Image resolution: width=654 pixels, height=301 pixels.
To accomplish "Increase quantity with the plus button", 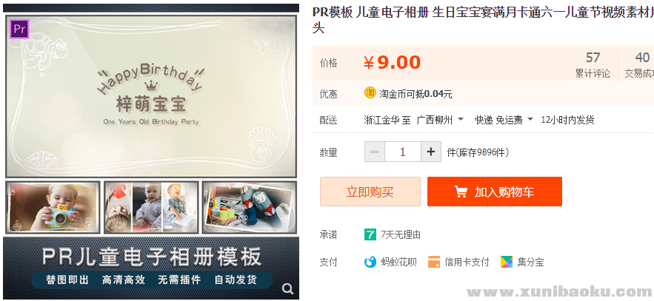I will coord(431,152).
